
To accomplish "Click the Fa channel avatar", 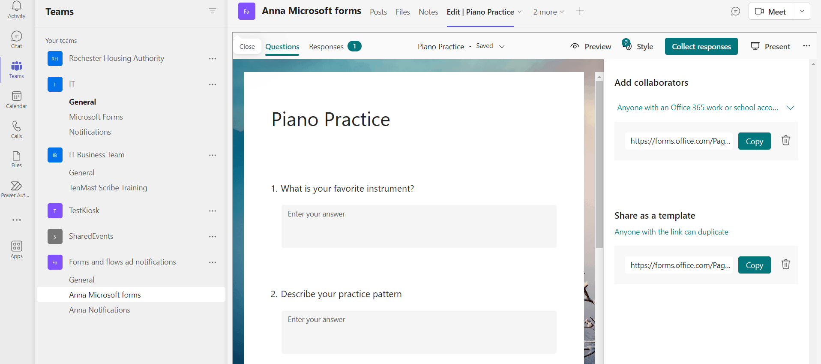I will pyautogui.click(x=246, y=12).
